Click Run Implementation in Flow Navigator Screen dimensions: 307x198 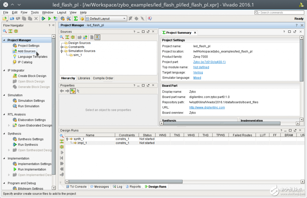point(32,169)
